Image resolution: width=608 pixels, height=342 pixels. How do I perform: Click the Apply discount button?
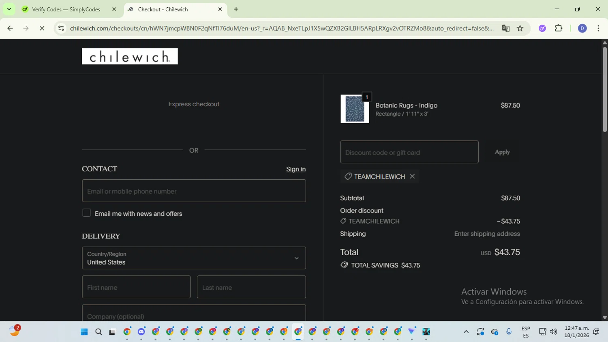coord(502,152)
